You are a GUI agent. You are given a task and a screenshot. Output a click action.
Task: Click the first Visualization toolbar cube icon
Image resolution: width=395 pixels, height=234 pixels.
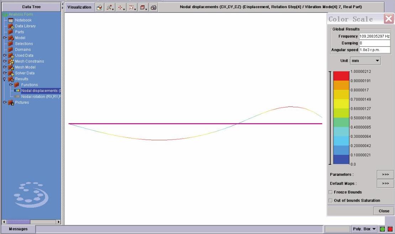tap(99, 7)
